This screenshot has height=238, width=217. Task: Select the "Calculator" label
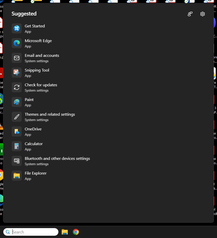34,144
